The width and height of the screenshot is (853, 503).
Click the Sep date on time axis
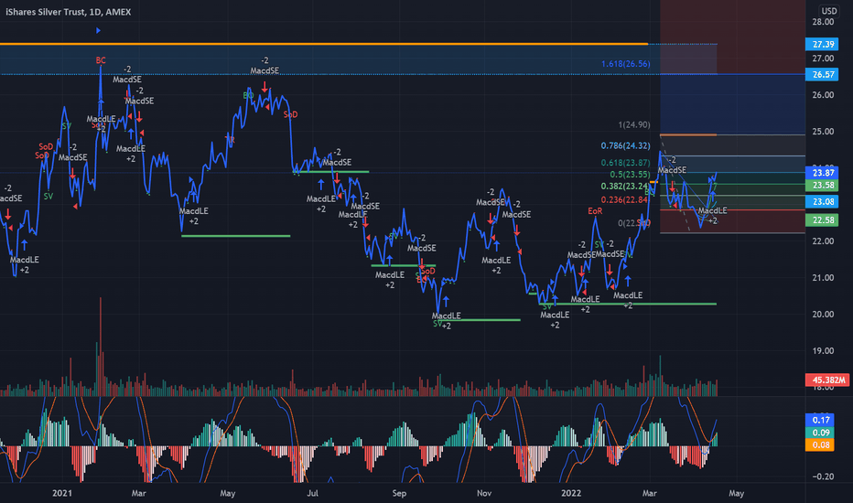pyautogui.click(x=399, y=493)
